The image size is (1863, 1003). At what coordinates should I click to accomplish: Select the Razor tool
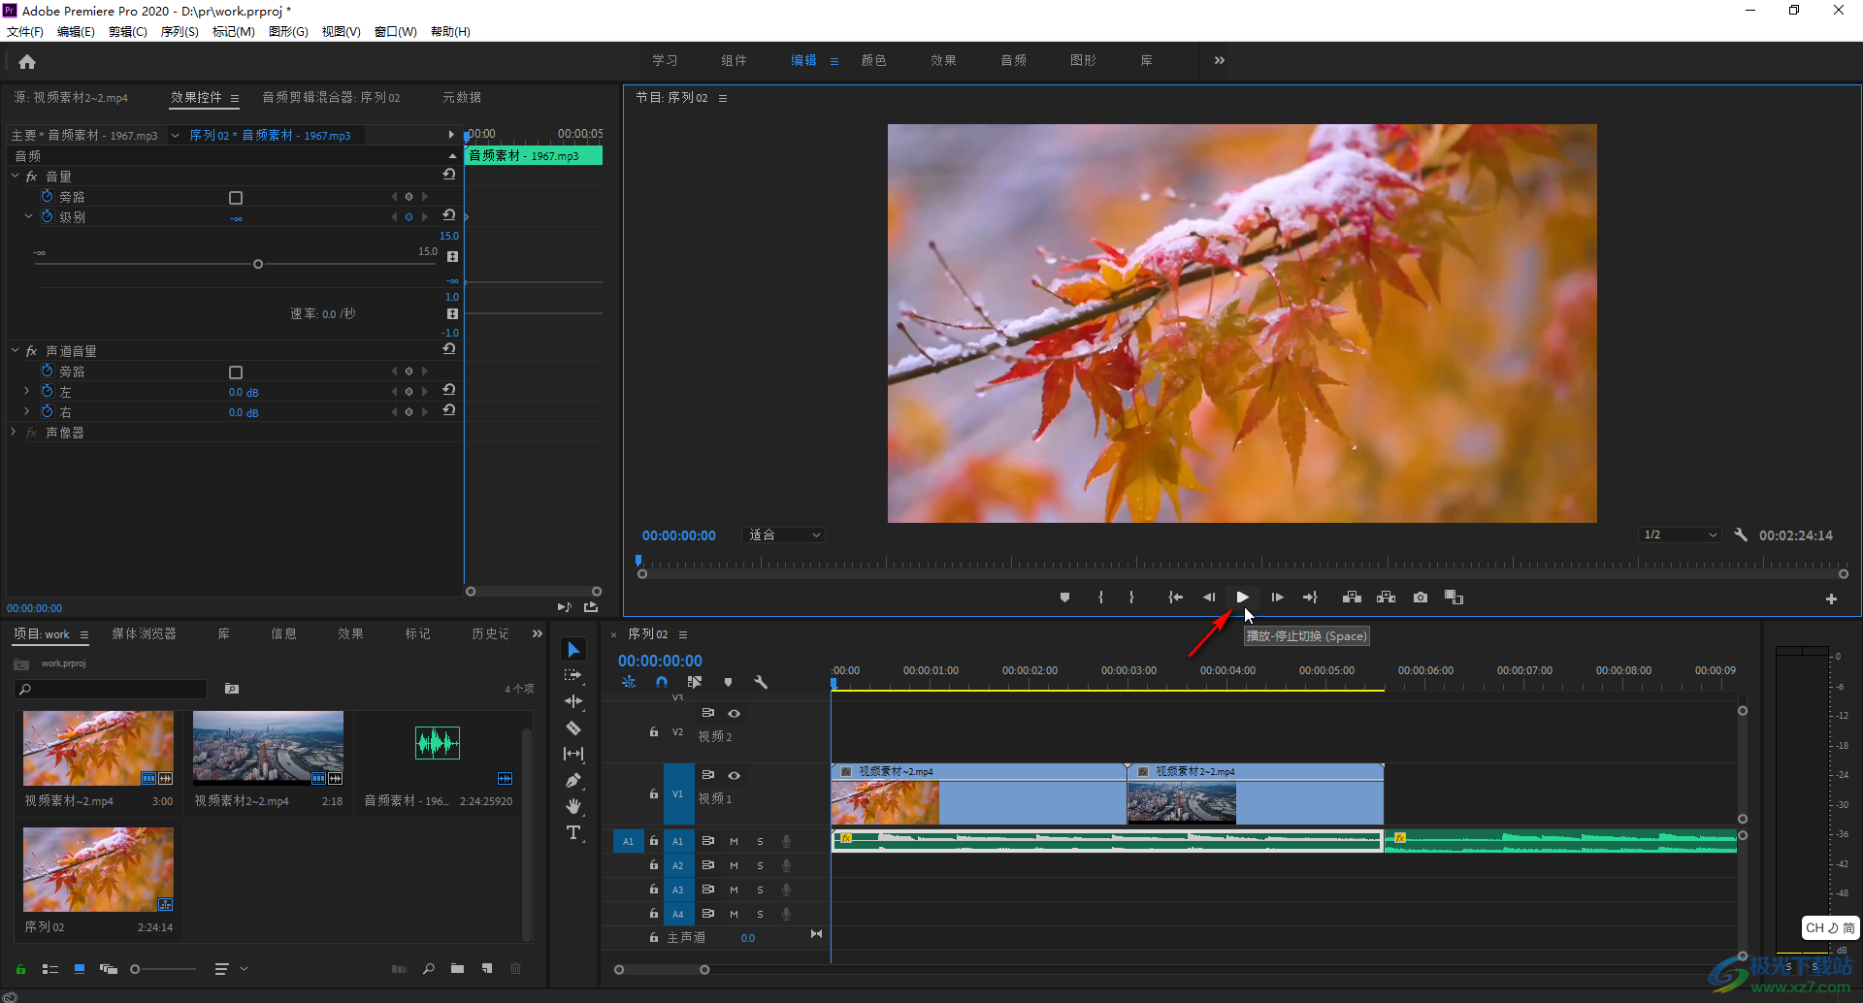click(x=573, y=728)
